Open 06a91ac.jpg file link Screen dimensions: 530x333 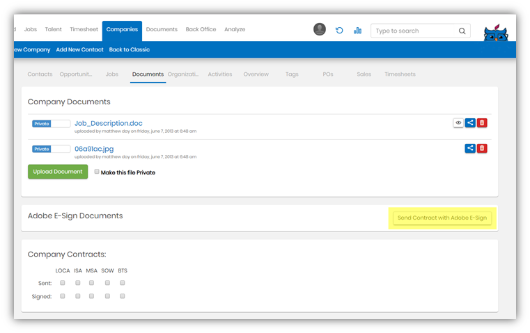click(94, 149)
